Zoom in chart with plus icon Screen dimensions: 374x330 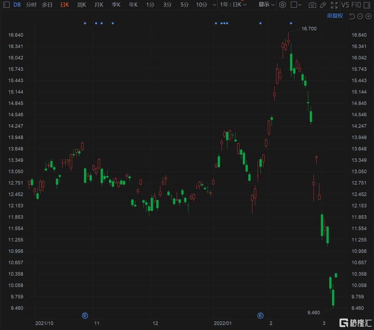(368, 16)
